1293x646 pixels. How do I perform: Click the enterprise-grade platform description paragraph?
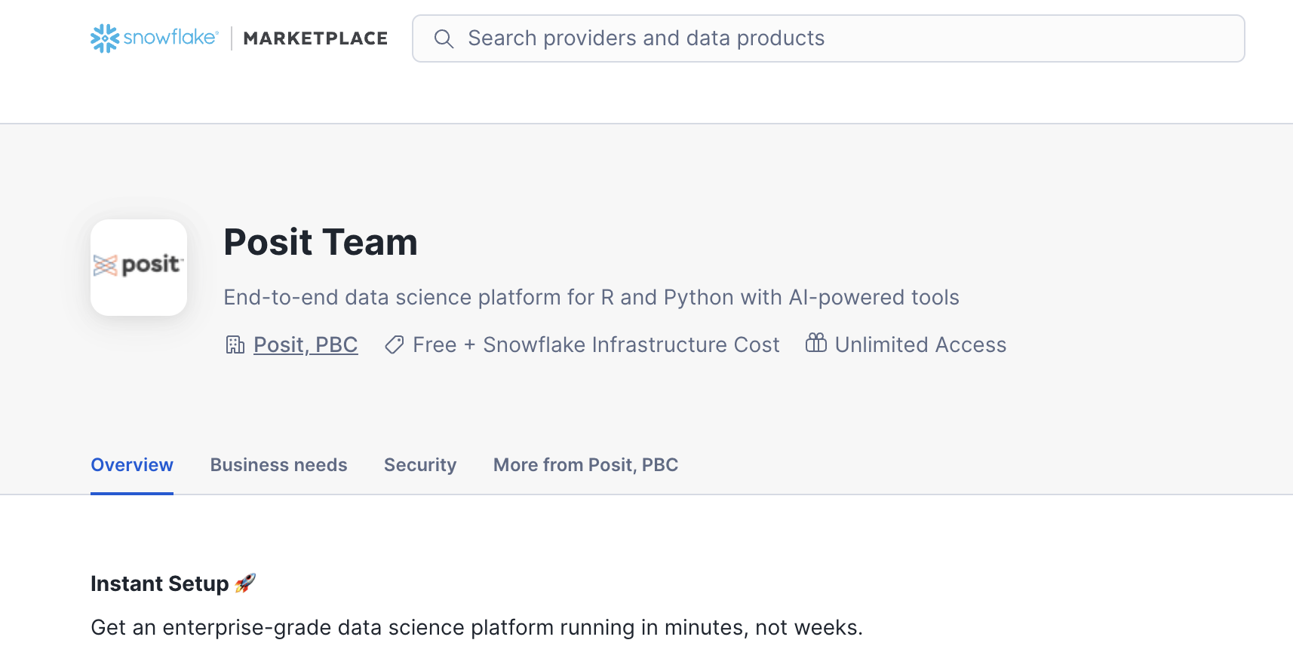point(476,627)
